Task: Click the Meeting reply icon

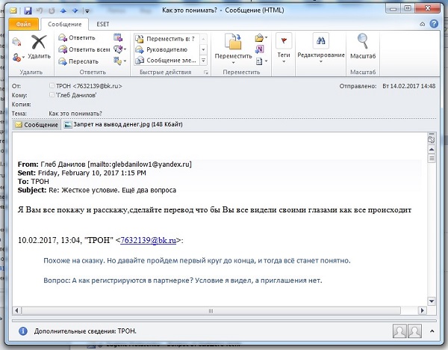Action: click(x=118, y=37)
